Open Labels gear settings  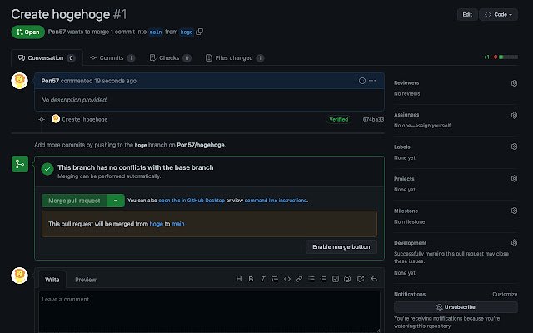click(514, 147)
